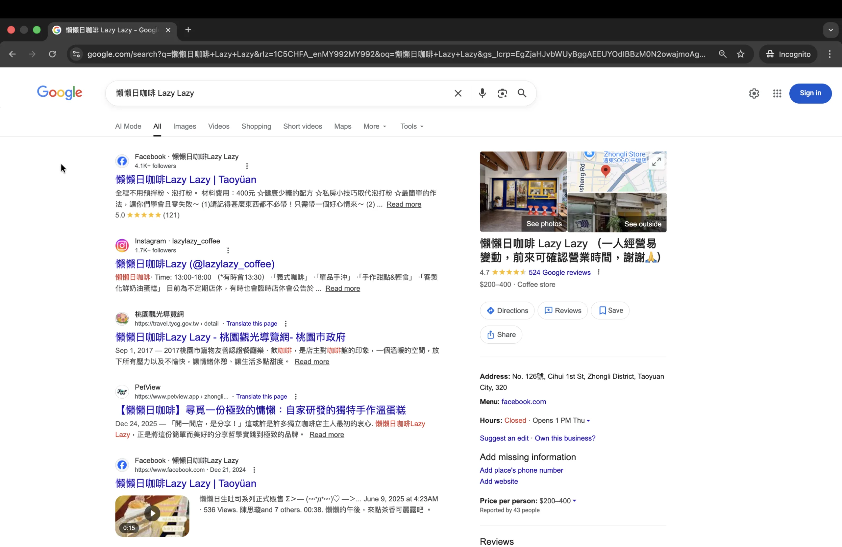Open options for the Instagram result

pyautogui.click(x=228, y=251)
